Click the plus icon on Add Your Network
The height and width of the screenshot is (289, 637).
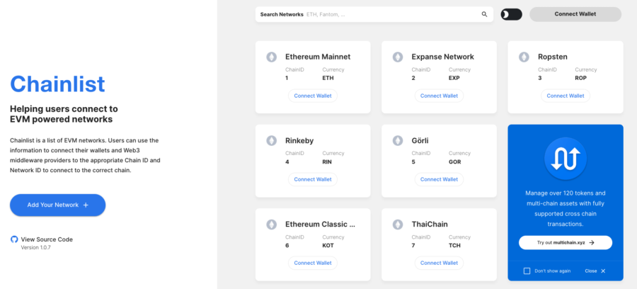(x=86, y=205)
